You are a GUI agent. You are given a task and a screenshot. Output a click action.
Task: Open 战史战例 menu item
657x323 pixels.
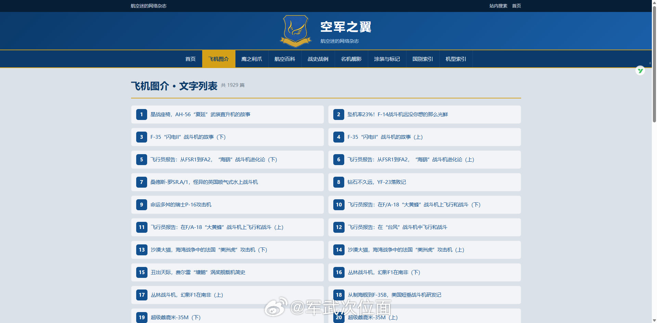[318, 59]
